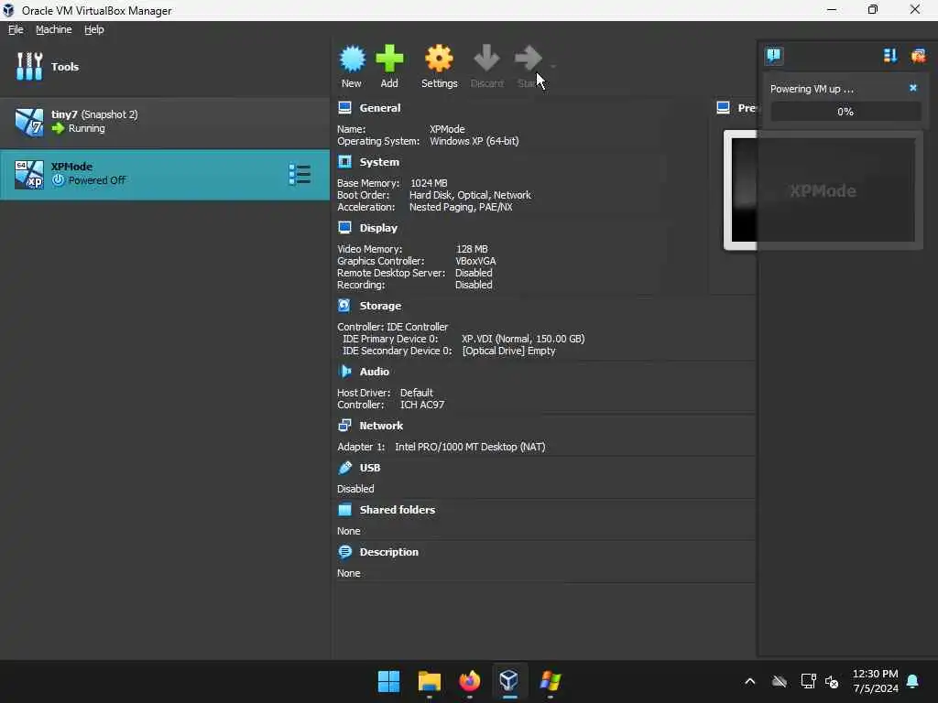
Task: Show hidden system tray icons
Action: click(x=750, y=681)
